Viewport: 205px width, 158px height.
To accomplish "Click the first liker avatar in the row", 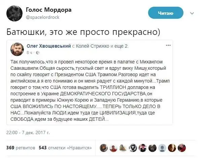I will pyautogui.click(x=104, y=148).
